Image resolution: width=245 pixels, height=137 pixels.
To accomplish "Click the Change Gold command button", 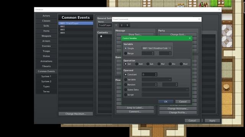I will (178, 34).
